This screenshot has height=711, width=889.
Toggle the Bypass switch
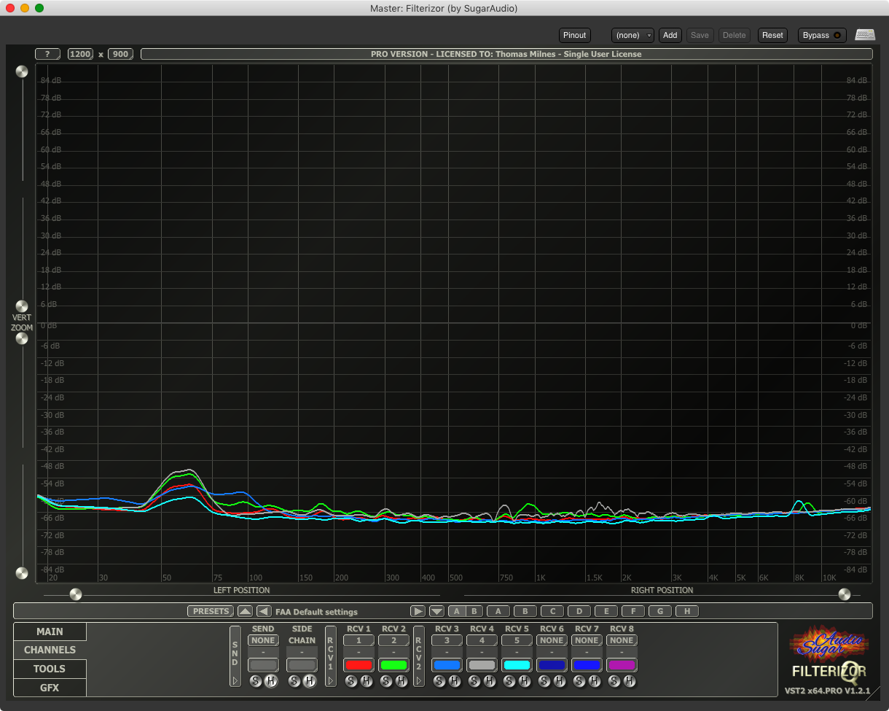(822, 35)
